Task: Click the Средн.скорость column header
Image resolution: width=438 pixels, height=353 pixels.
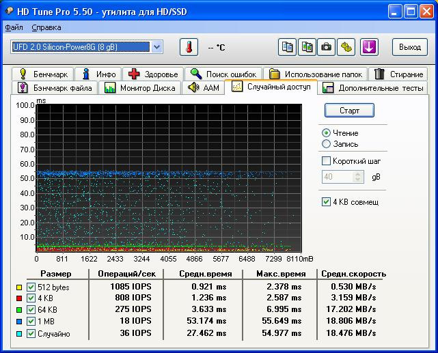Action: point(354,274)
